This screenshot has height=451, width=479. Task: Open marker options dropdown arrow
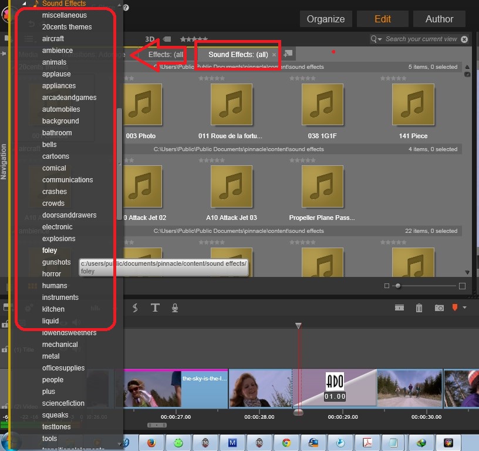tap(465, 308)
